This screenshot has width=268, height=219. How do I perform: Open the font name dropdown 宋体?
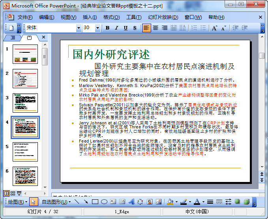pyautogui.click(x=79, y=28)
